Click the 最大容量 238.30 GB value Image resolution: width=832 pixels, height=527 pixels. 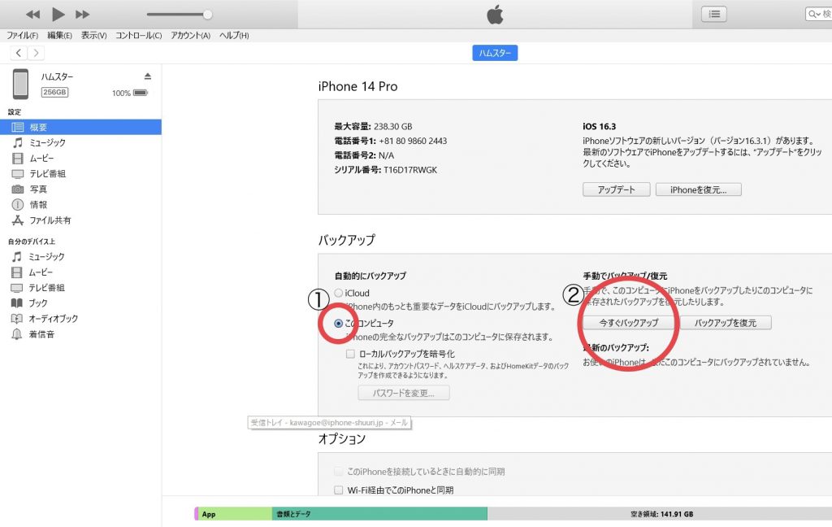coord(392,126)
